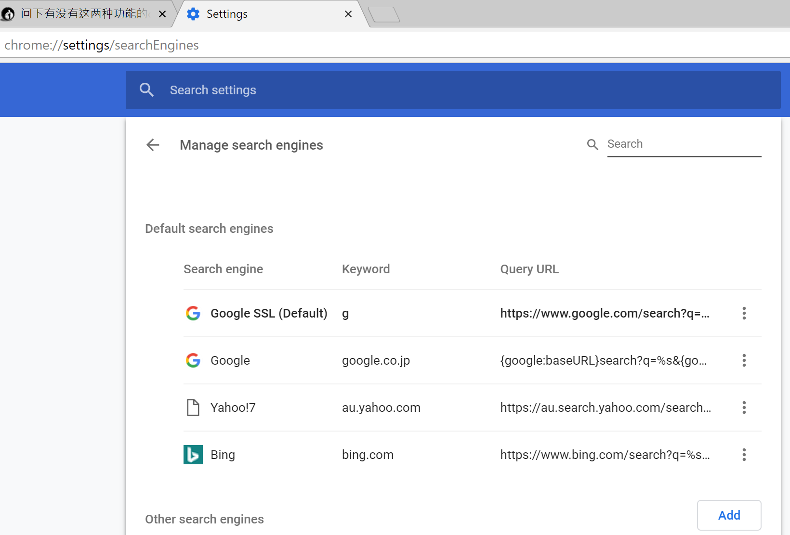Open the more actions menu for Yahoo!7
The height and width of the screenshot is (535, 790).
744,408
